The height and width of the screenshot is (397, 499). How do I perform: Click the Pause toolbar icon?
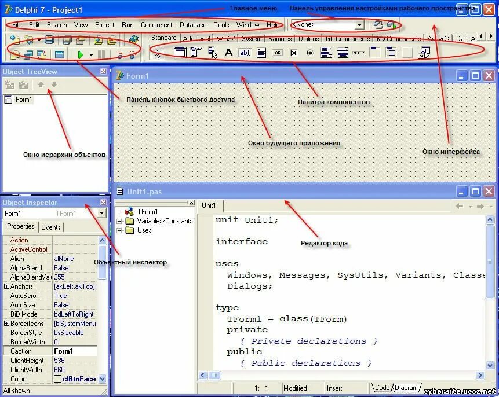click(x=101, y=54)
